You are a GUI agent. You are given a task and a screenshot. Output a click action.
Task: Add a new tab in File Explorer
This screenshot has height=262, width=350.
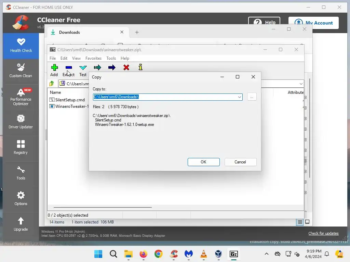point(137,32)
